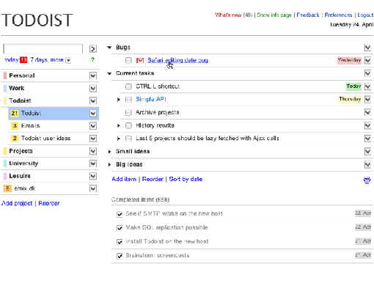Open the menu arrow for Archive projects task
Screen dimensions: 374x283
(x=367, y=112)
